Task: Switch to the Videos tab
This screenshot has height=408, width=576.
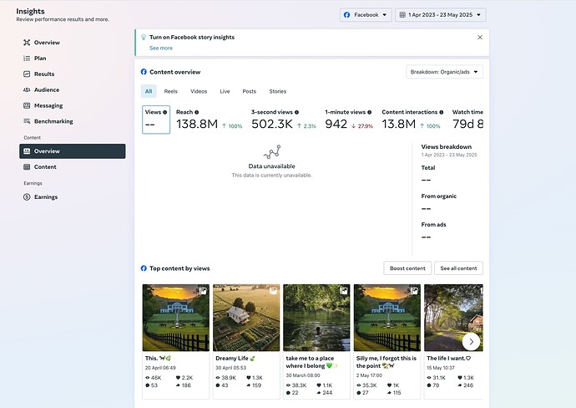Action: pos(199,91)
